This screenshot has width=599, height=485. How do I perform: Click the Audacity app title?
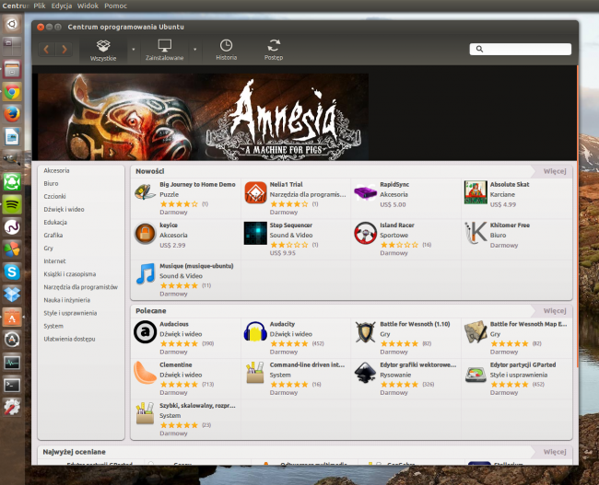coord(282,324)
